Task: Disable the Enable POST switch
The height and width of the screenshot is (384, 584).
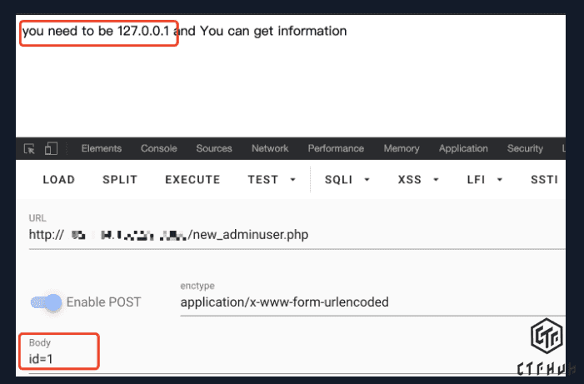Action: point(47,302)
